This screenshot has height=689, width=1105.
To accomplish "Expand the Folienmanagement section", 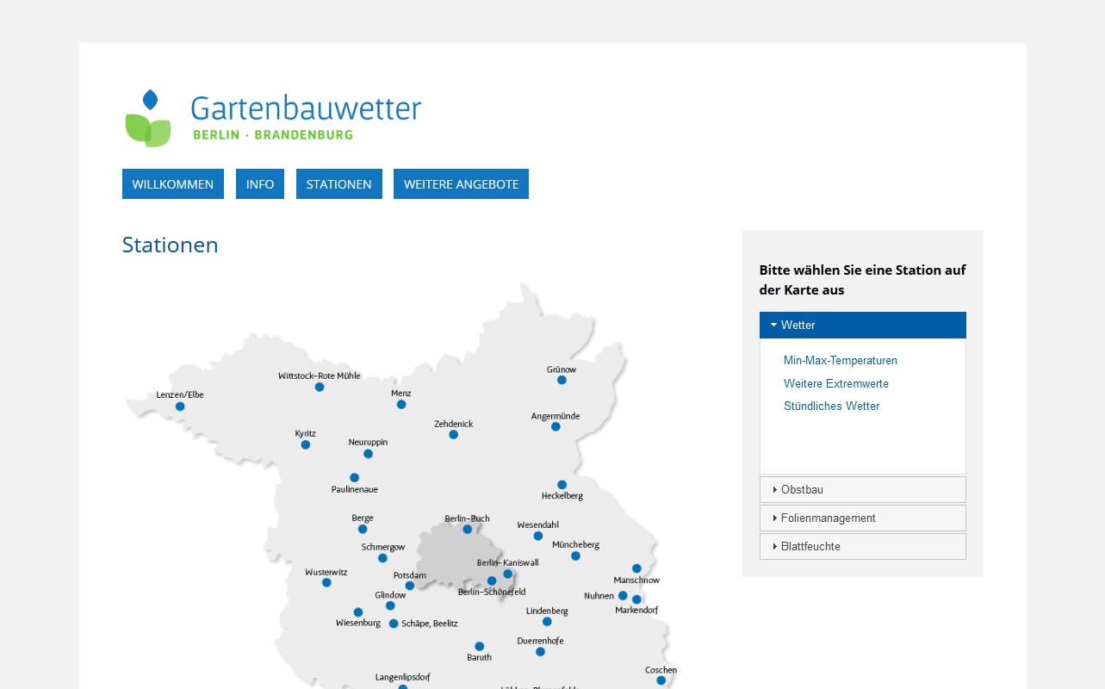I will (862, 518).
